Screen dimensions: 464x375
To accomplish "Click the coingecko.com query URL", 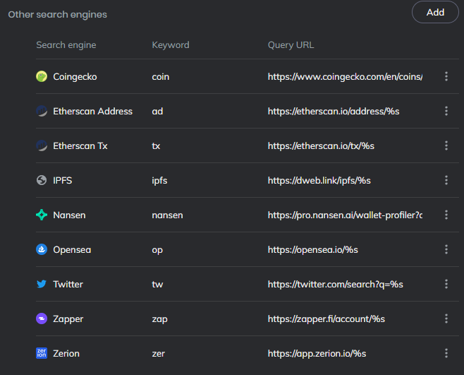I will [x=345, y=77].
